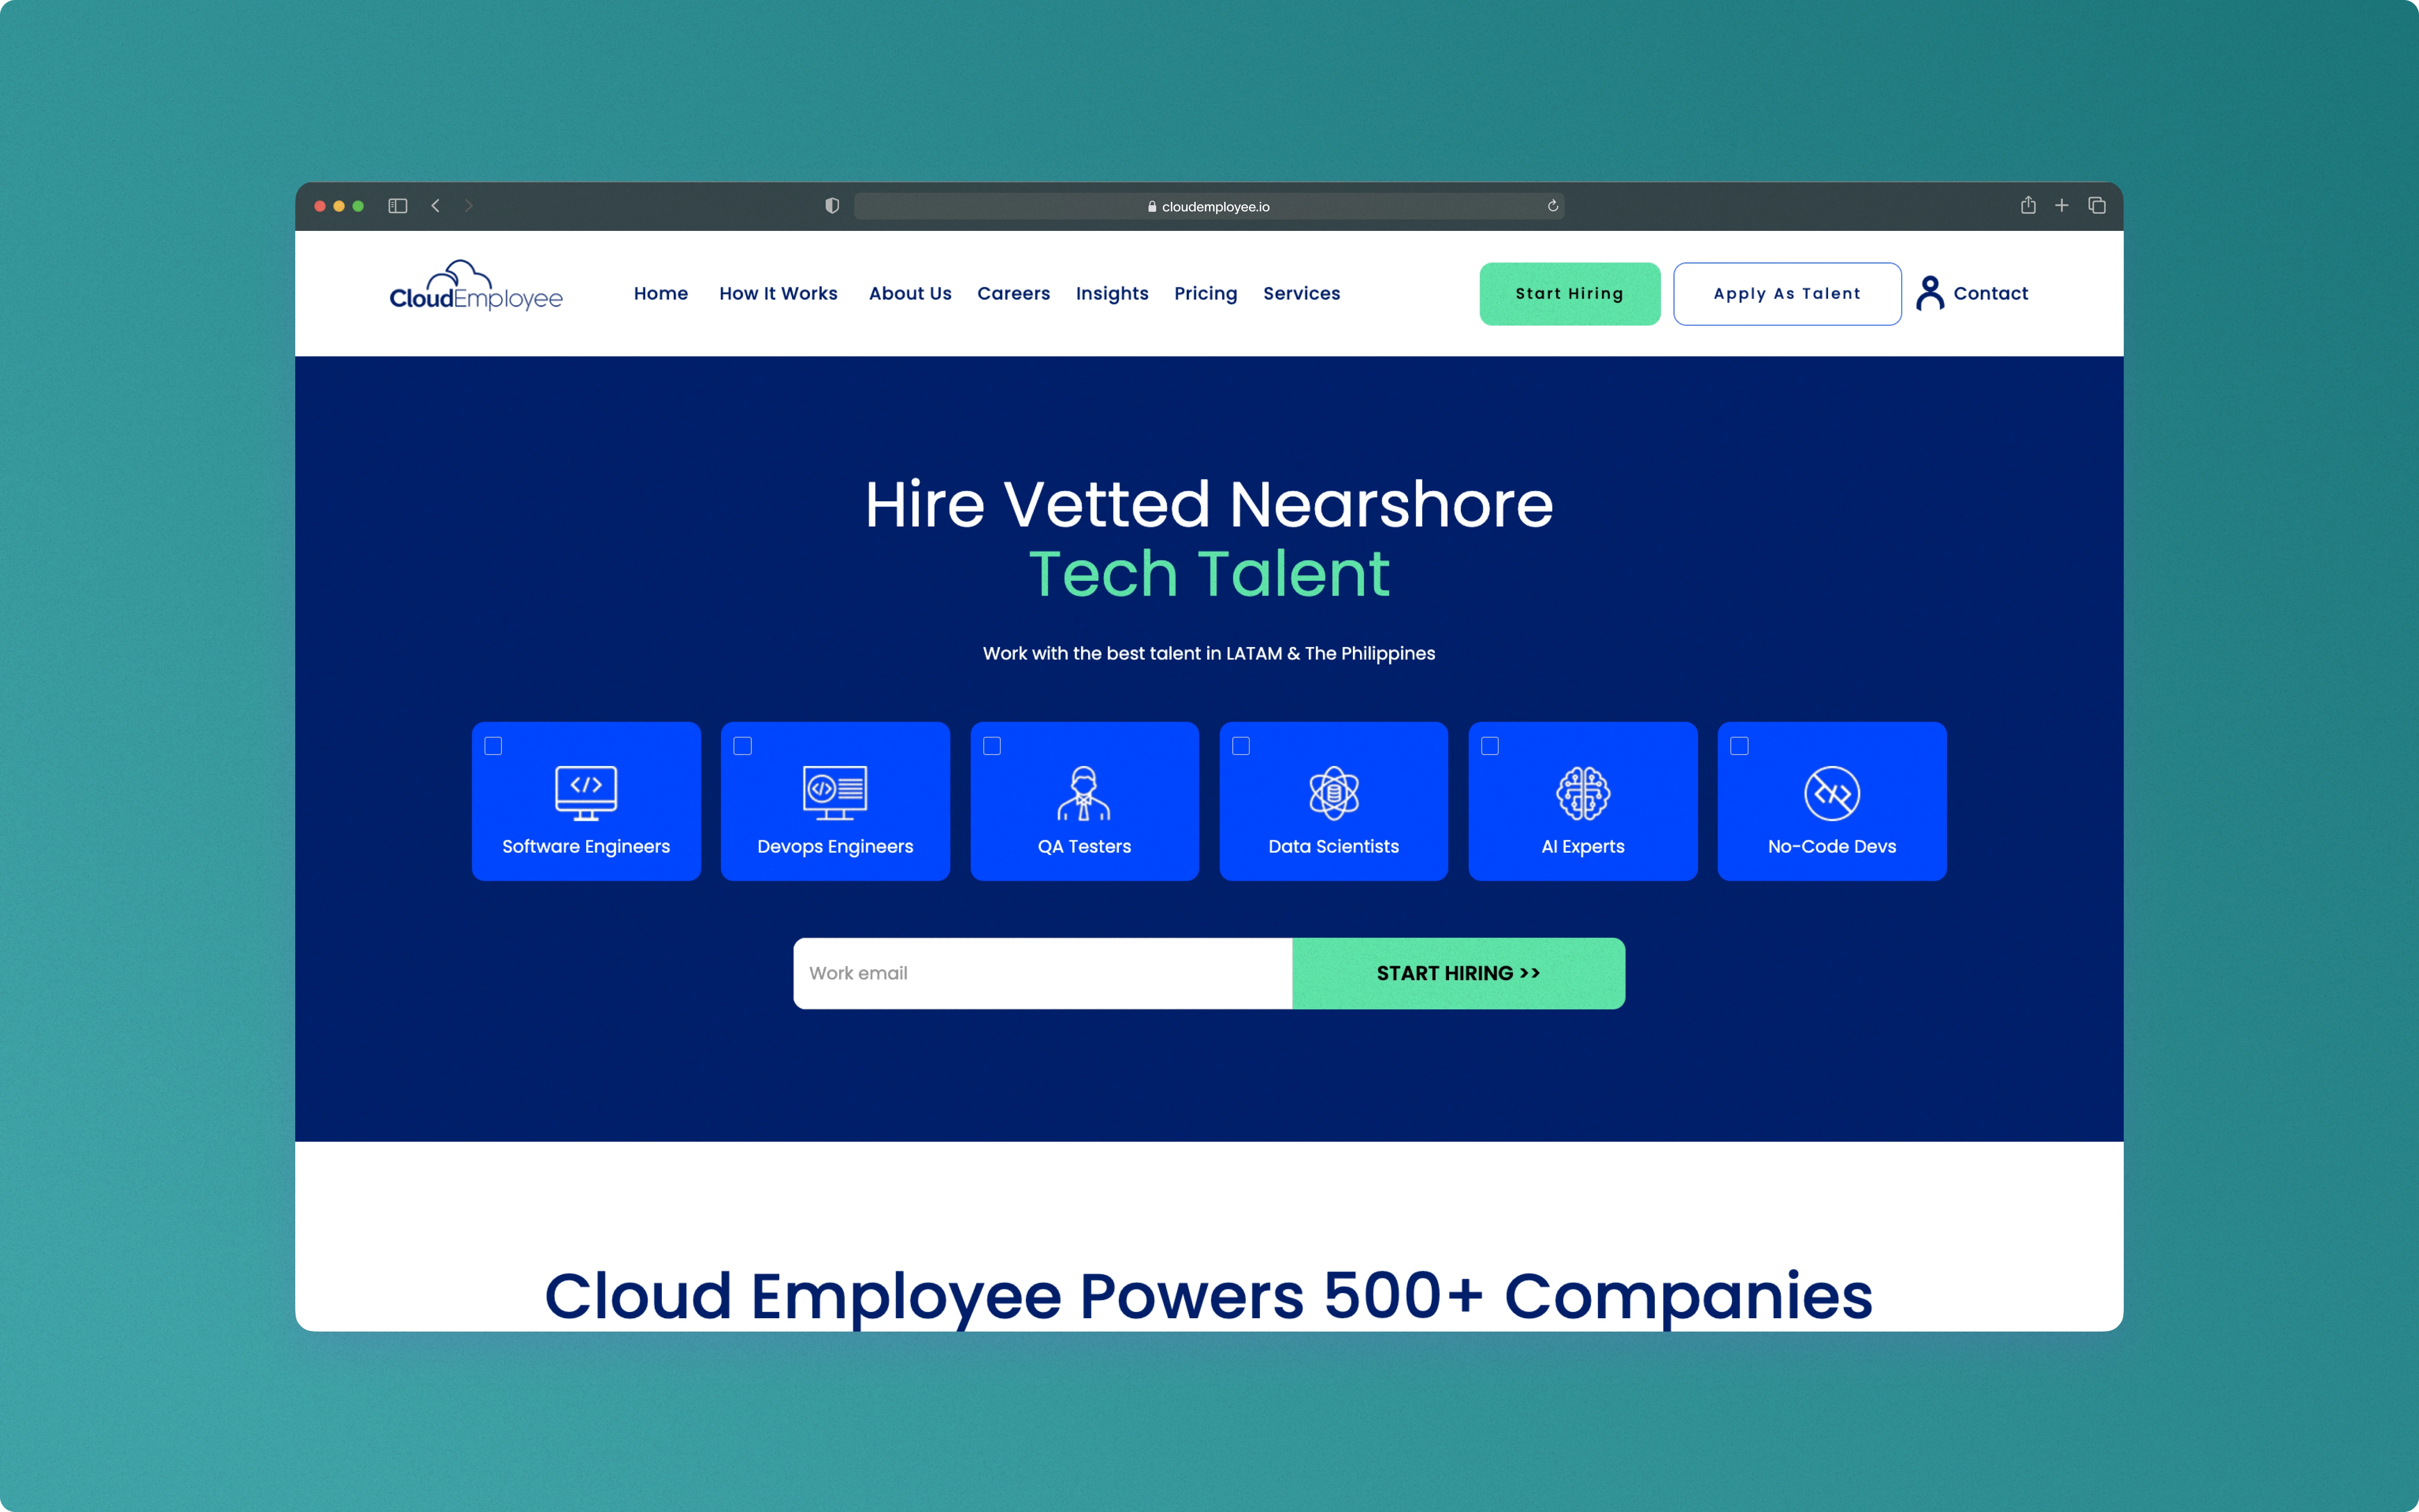This screenshot has width=2419, height=1512.
Task: Check the Data Scientists checkbox
Action: pos(1241,746)
